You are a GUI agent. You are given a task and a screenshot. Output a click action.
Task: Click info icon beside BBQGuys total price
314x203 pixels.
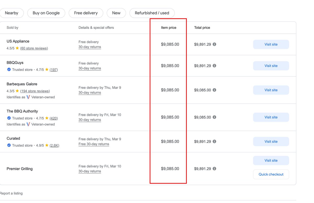214,66
